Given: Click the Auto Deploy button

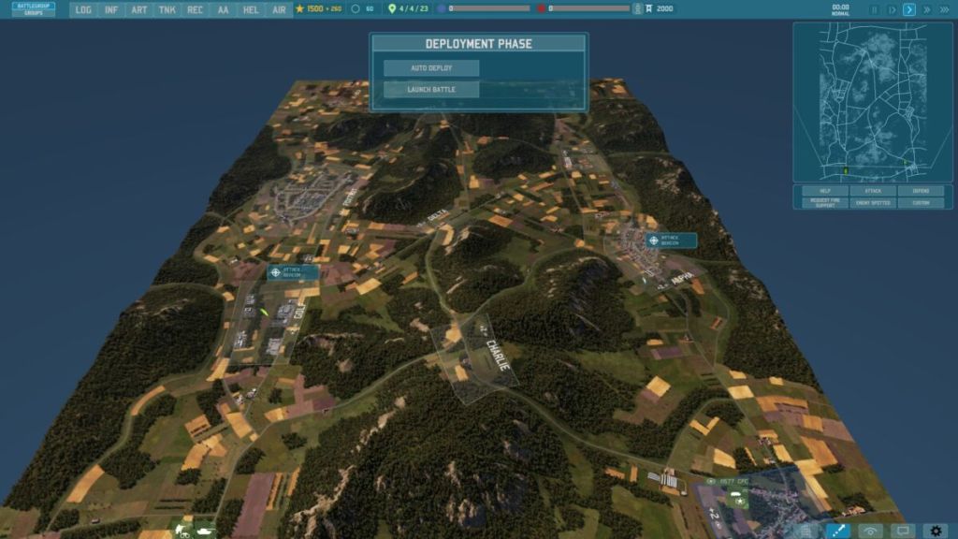Looking at the screenshot, I should (x=431, y=68).
